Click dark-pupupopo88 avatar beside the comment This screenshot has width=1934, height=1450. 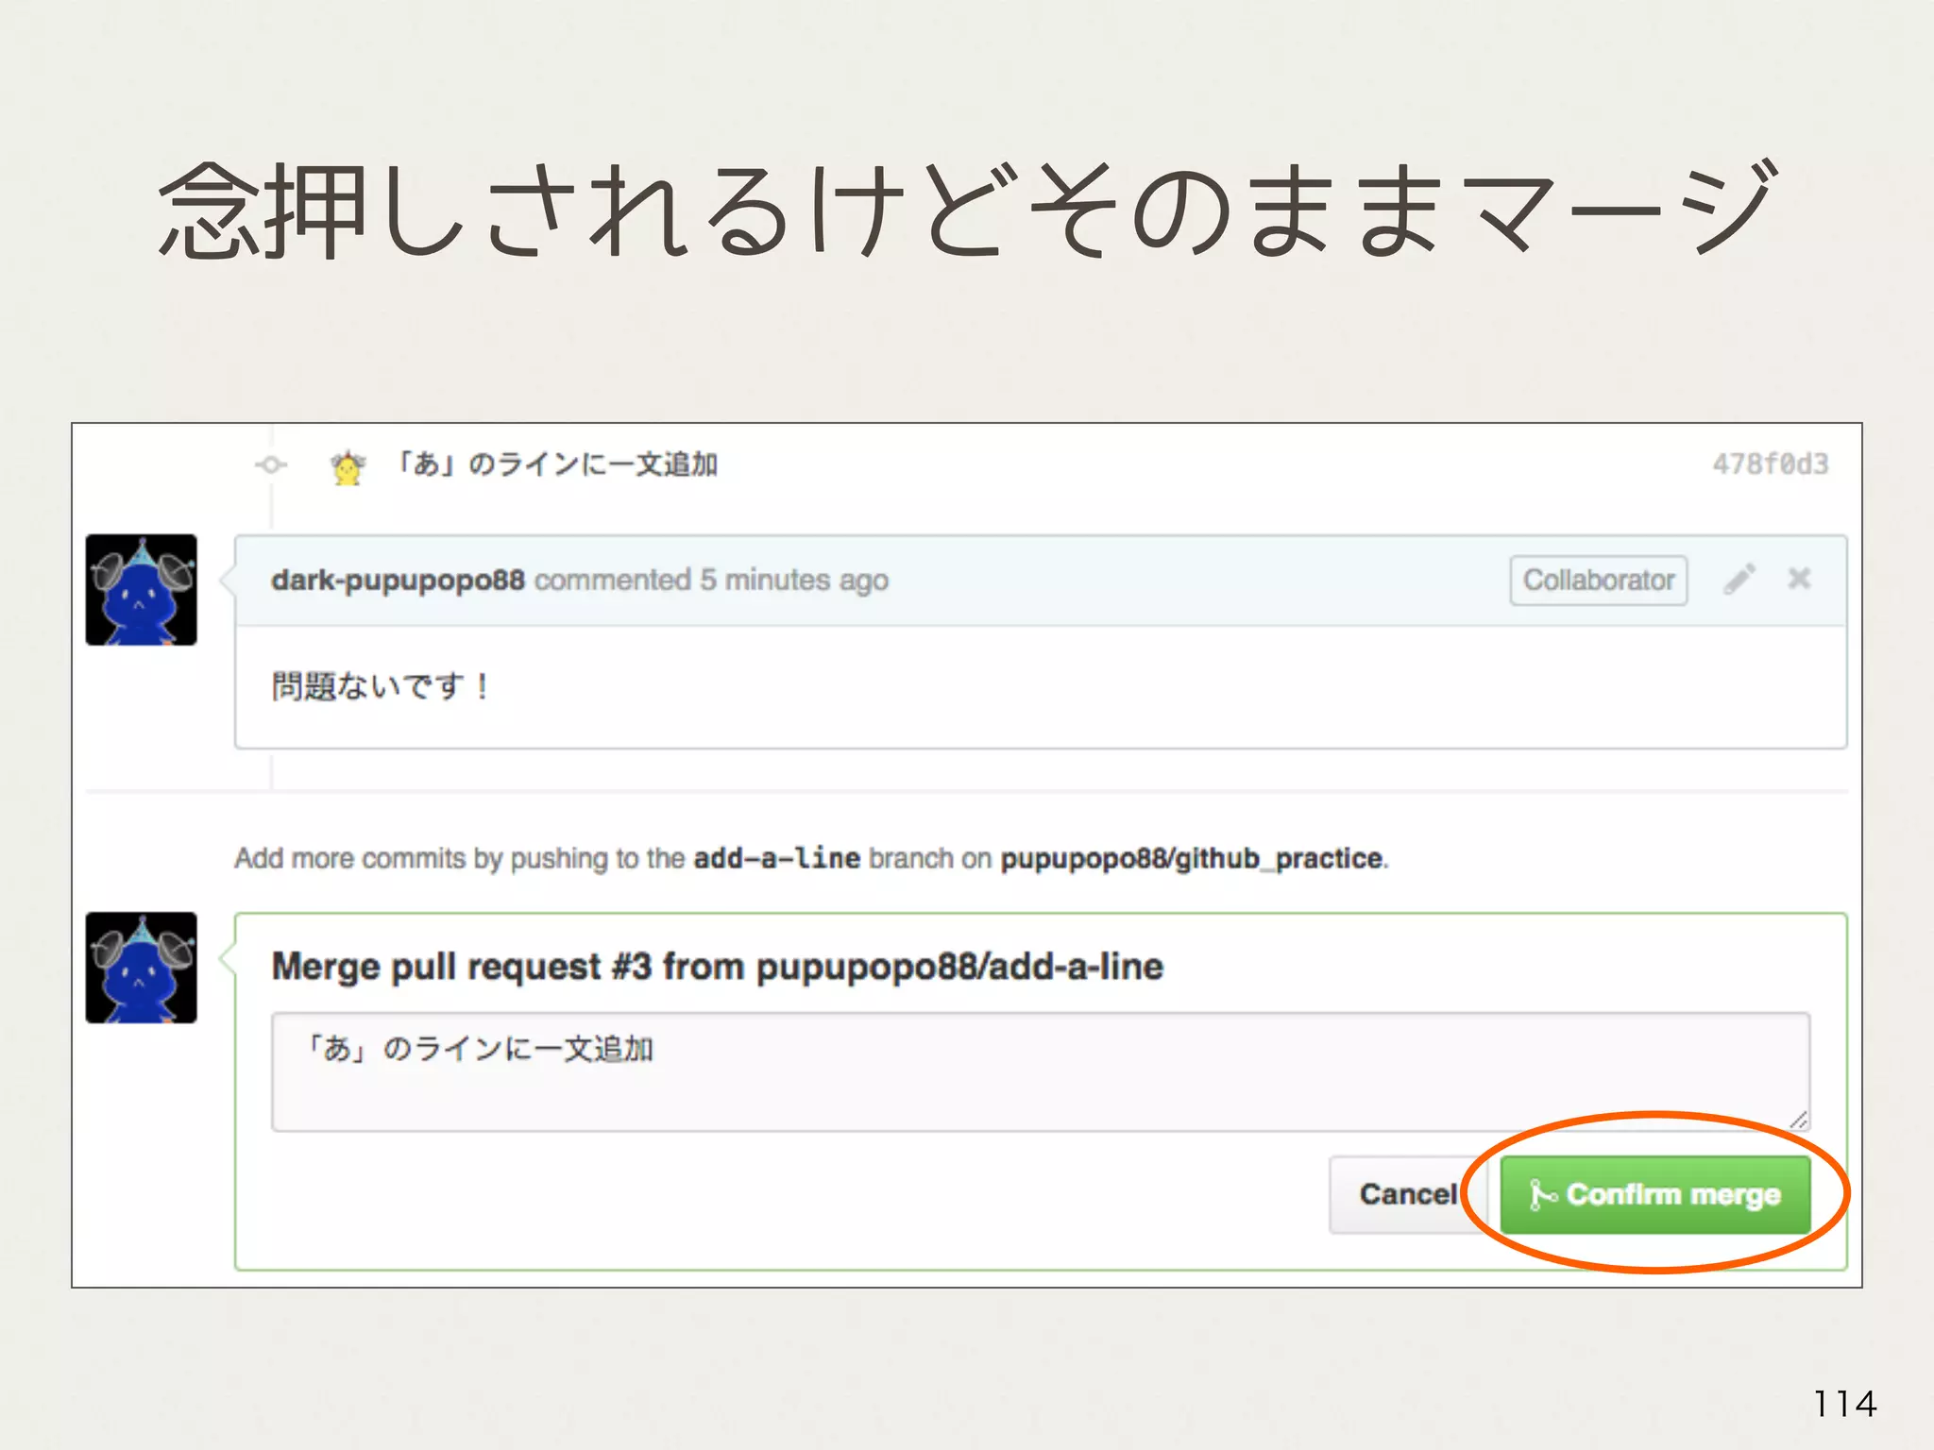142,590
